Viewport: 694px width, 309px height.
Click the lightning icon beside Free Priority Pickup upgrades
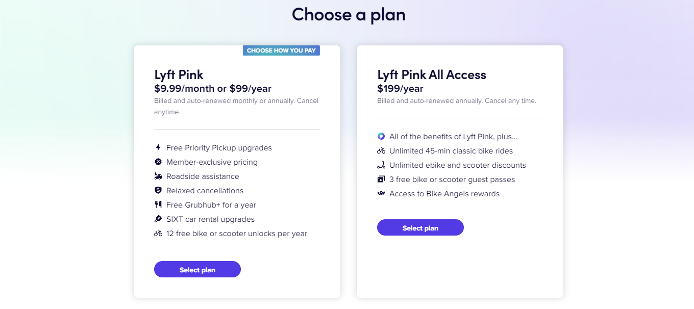click(158, 147)
